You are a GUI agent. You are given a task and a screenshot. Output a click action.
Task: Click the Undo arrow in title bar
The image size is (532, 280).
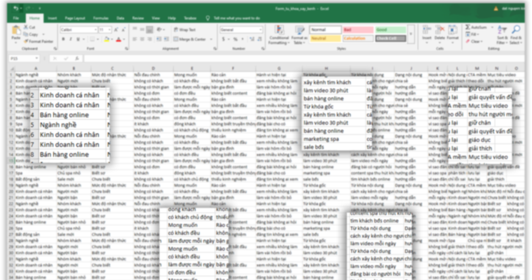coord(16,8)
